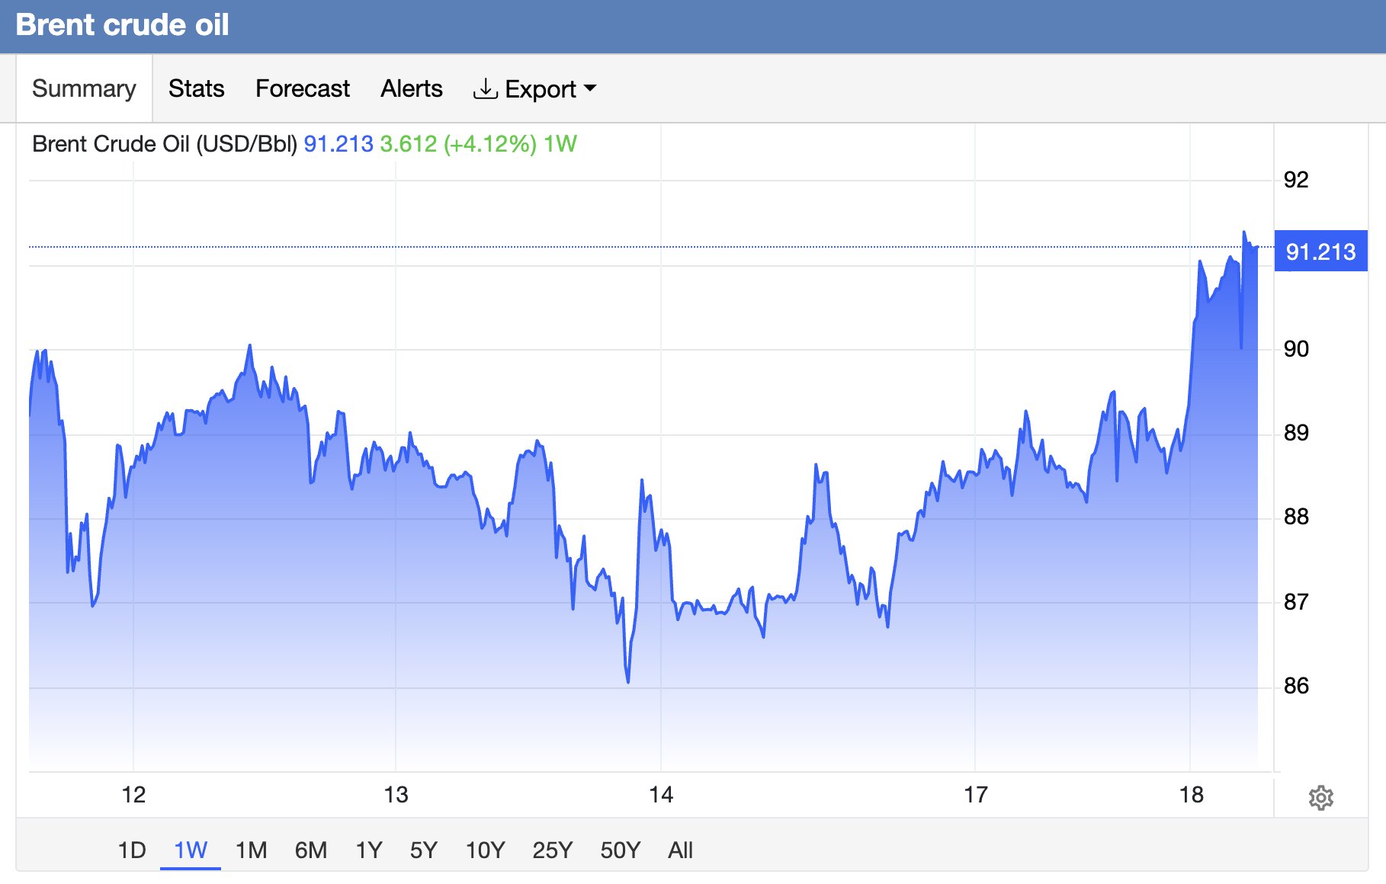Switch chart to 1M range

click(252, 850)
